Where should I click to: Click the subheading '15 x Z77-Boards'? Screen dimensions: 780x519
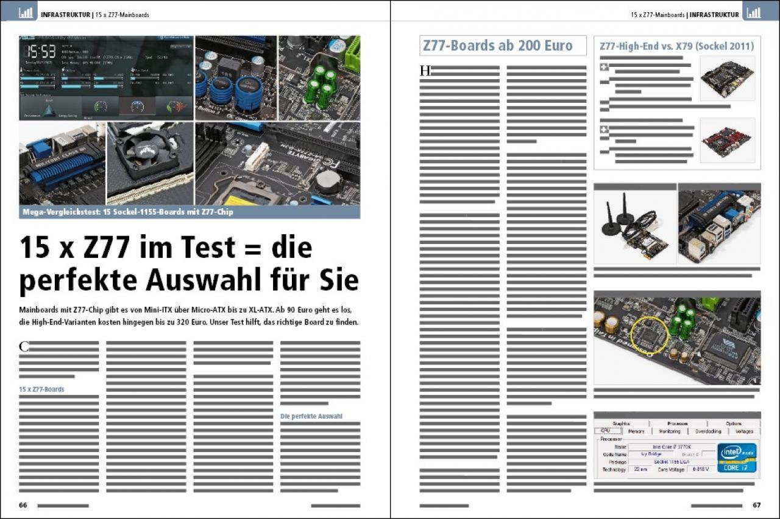(41, 389)
